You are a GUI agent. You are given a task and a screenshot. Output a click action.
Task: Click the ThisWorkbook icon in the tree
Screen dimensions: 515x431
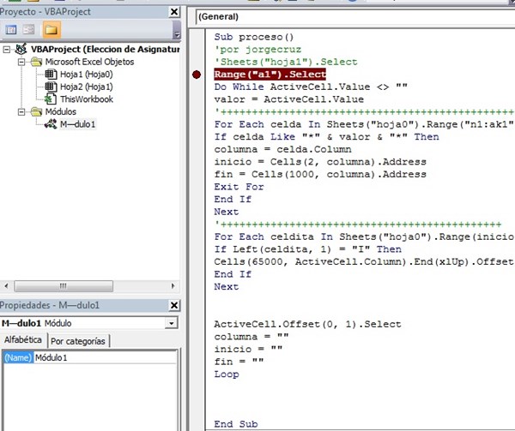51,99
